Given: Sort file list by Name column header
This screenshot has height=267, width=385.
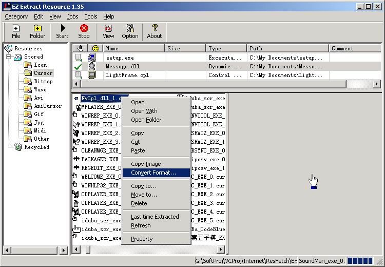Looking at the screenshot, I should tap(133, 48).
